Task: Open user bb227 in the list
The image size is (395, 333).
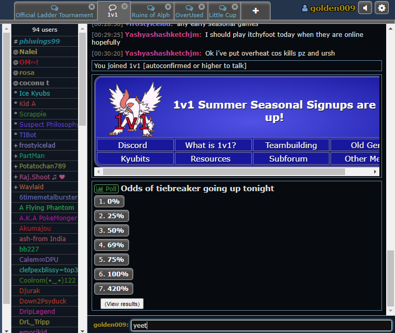Action: pos(45,249)
